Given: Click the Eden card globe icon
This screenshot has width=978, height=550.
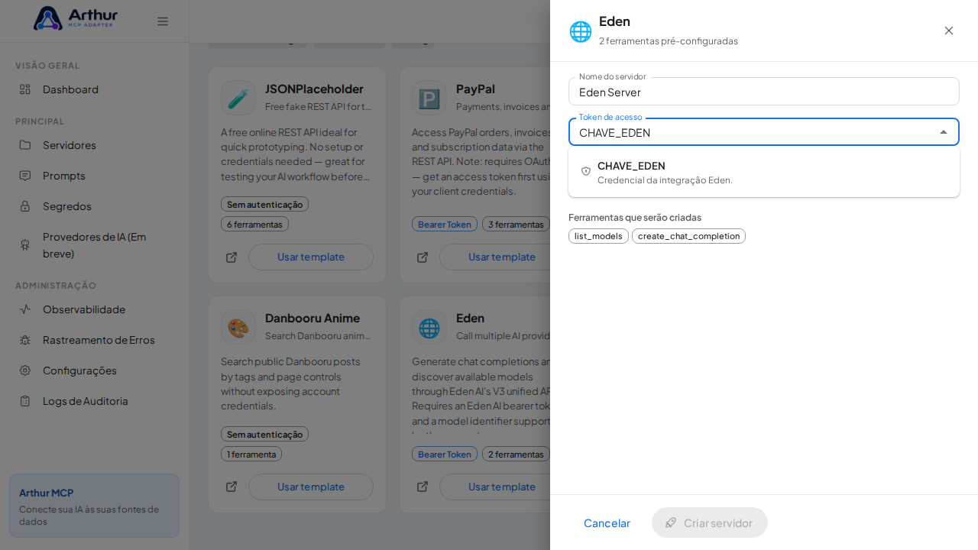Looking at the screenshot, I should tap(429, 327).
